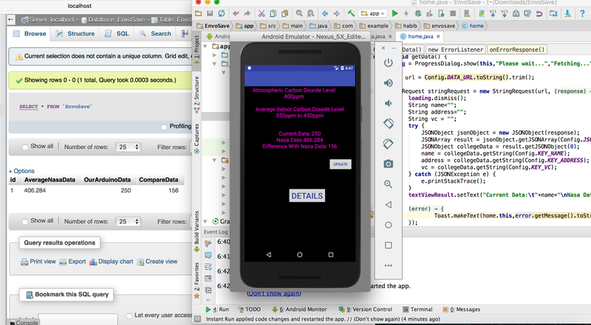The image size is (591, 325).
Task: Toggle the top Show all checkbox
Action: point(26,146)
